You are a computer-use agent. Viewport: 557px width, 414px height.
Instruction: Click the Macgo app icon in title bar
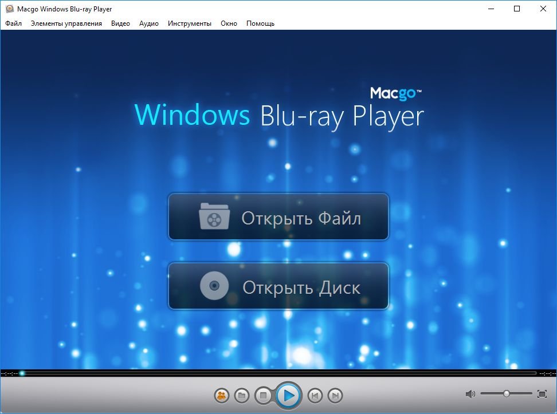pyautogui.click(x=9, y=9)
